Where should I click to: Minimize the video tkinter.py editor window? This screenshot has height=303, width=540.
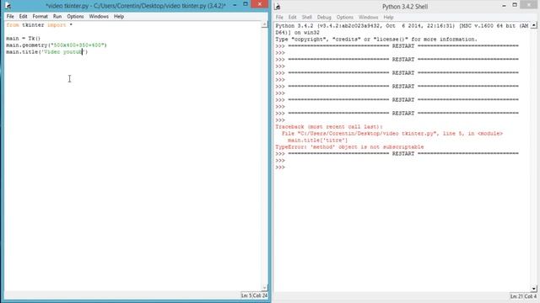click(235, 5)
